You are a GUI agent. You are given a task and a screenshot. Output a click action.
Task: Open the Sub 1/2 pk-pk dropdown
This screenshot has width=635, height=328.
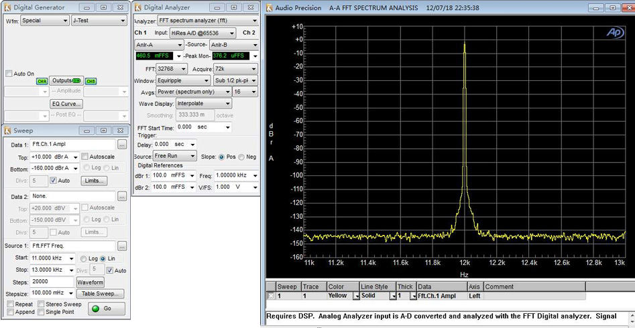[236, 80]
